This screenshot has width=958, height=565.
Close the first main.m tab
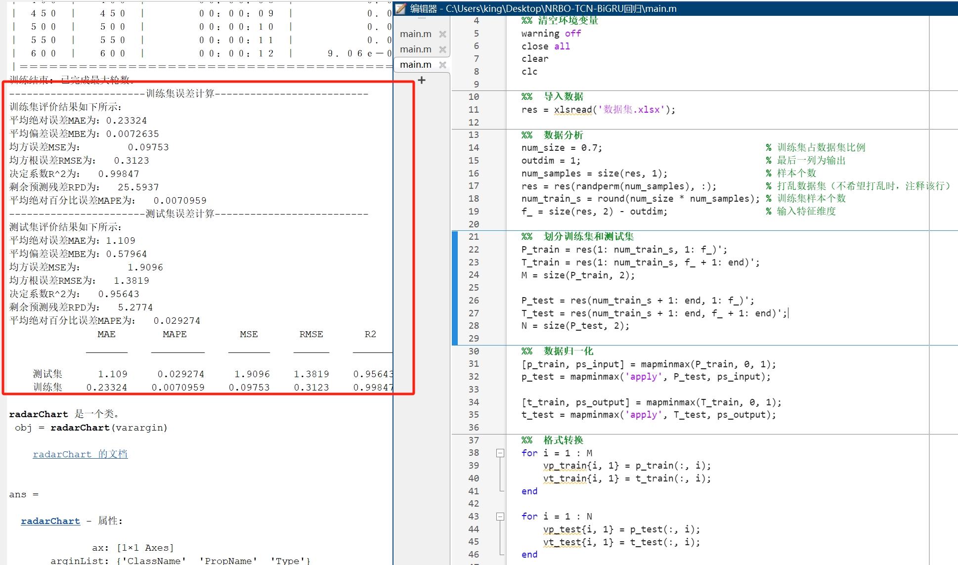click(442, 34)
